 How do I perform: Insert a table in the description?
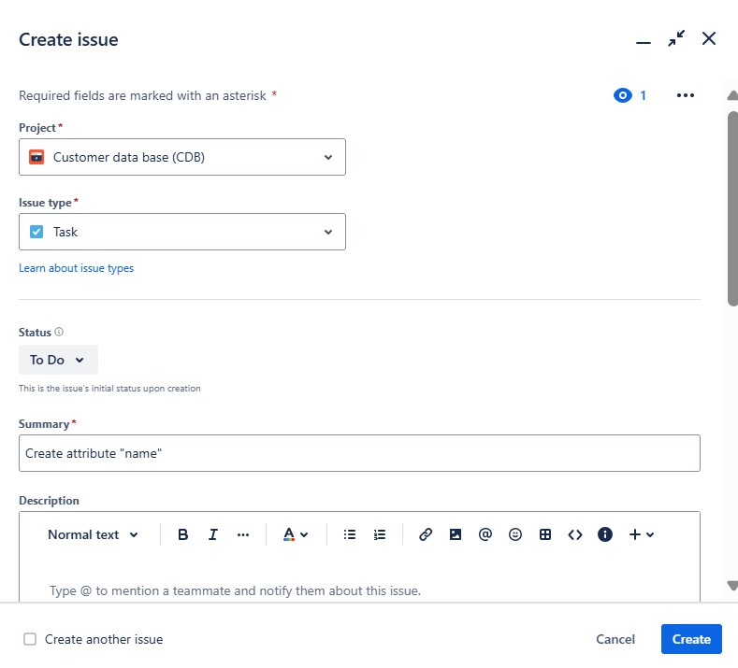(545, 534)
